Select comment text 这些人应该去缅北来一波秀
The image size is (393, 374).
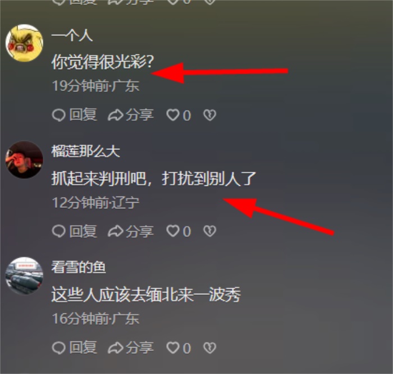(146, 294)
